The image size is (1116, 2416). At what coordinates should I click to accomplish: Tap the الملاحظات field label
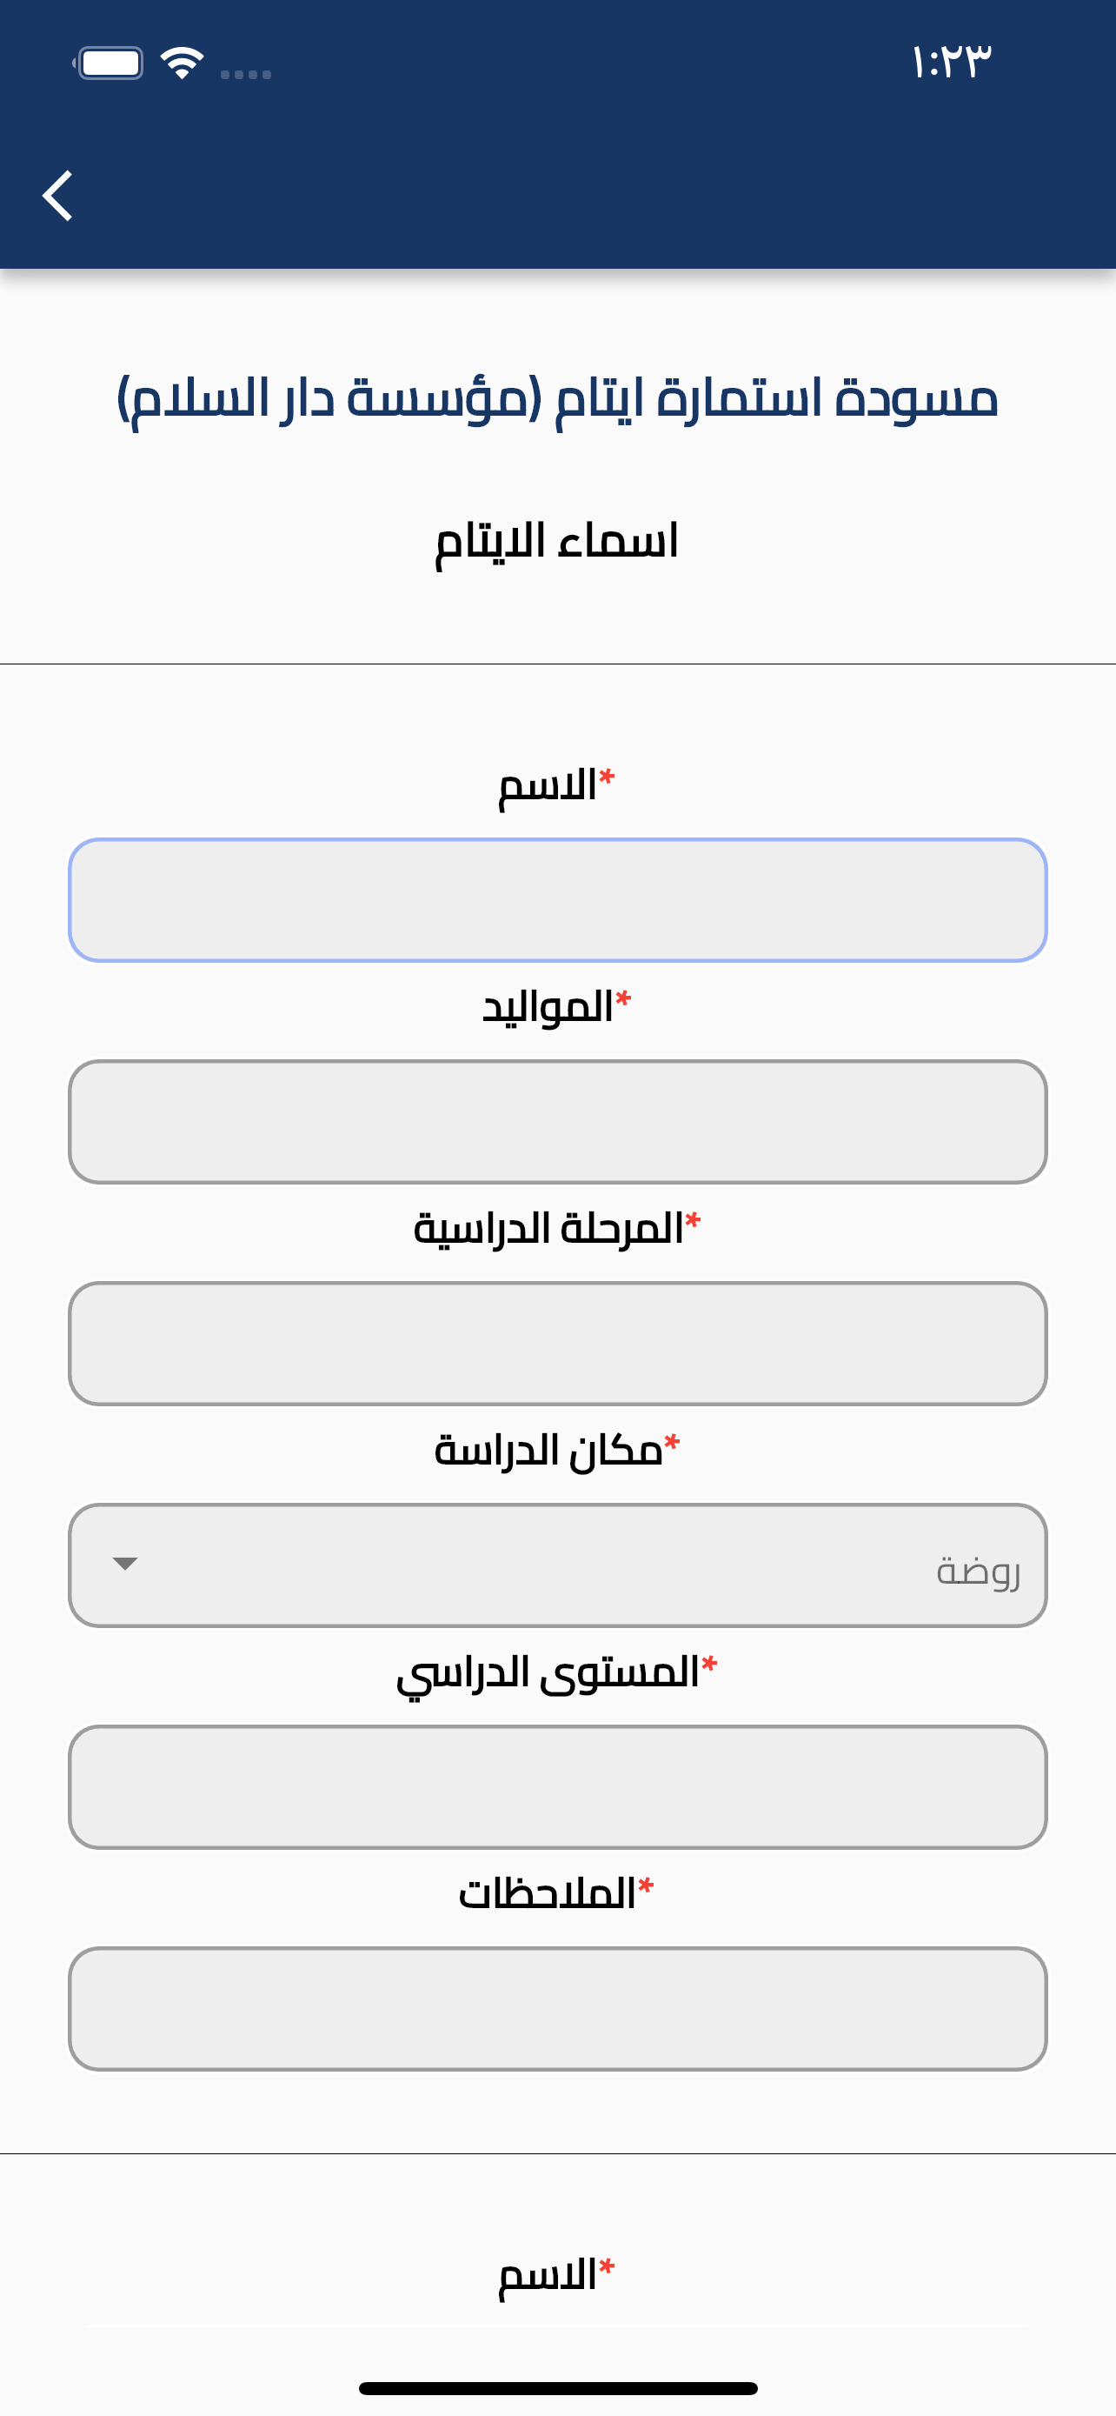pos(556,1893)
